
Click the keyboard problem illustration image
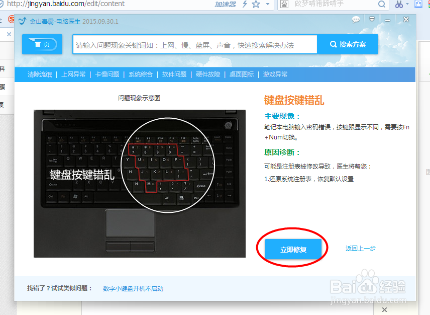point(139,184)
